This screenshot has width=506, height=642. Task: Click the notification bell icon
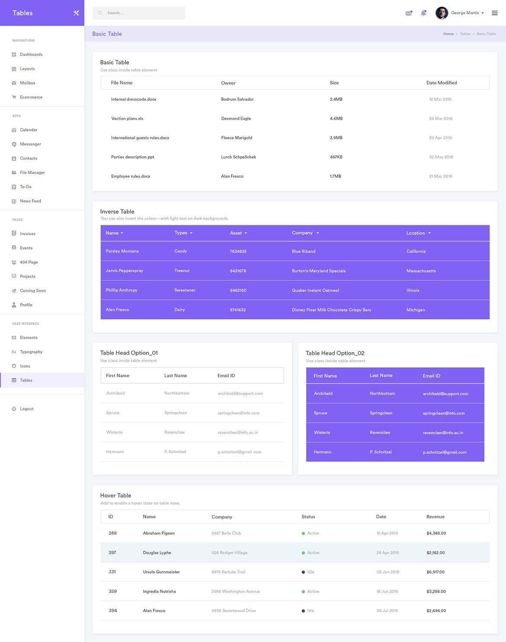click(423, 13)
